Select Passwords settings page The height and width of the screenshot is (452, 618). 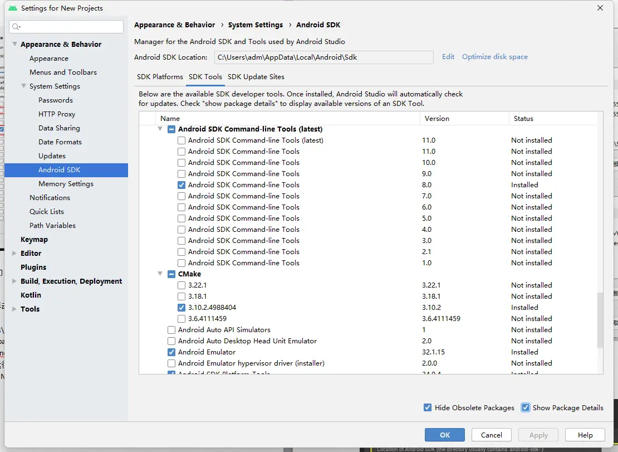pyautogui.click(x=56, y=100)
